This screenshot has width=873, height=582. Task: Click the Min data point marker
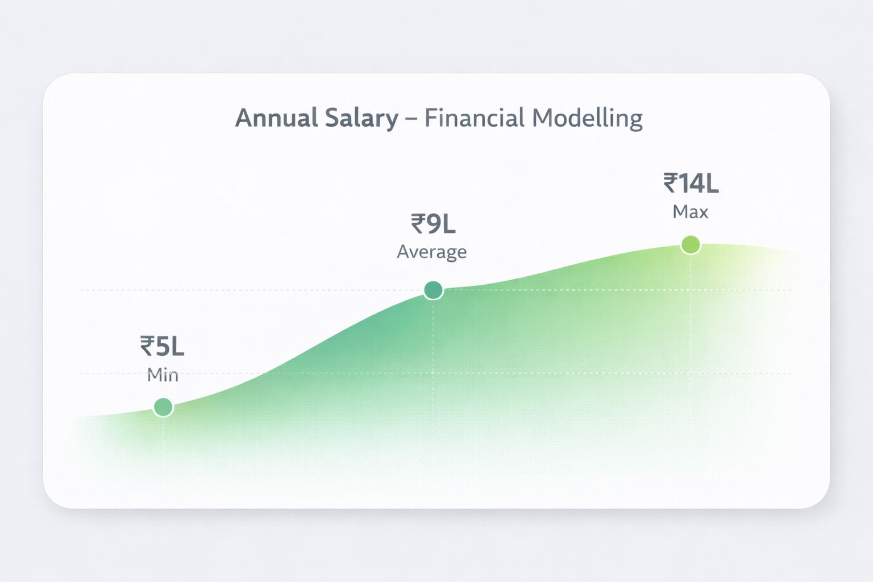point(163,407)
